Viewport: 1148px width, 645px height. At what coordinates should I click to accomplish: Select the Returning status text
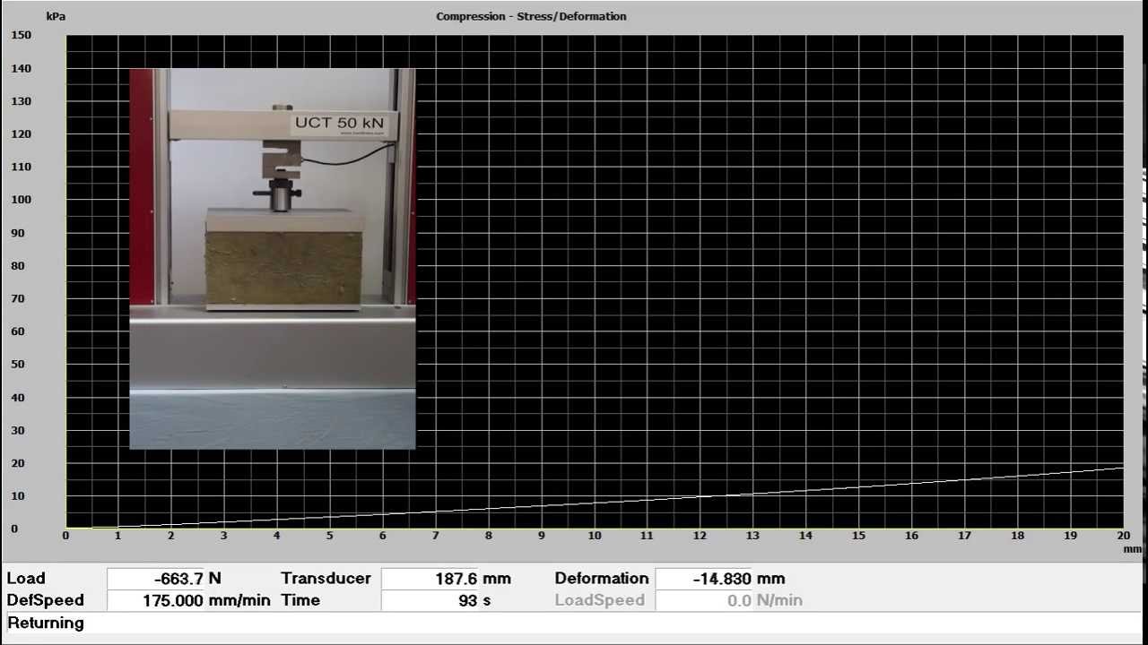[x=46, y=623]
